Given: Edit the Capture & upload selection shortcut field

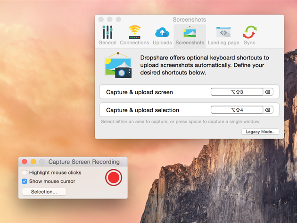Looking at the screenshot, I should point(237,110).
